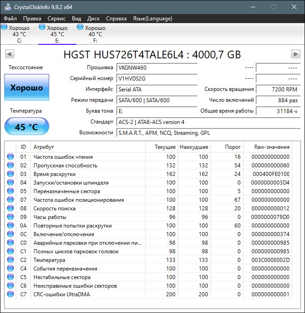Viewport: 305px width, 313px height.
Task: Click raw value 003C000E002D
Action: (x=271, y=260)
